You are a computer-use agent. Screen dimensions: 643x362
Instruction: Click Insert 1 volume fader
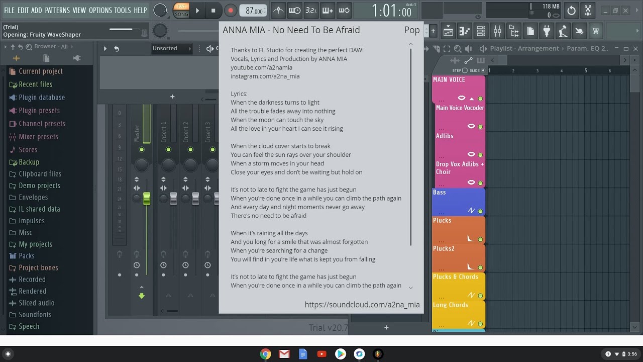(173, 198)
